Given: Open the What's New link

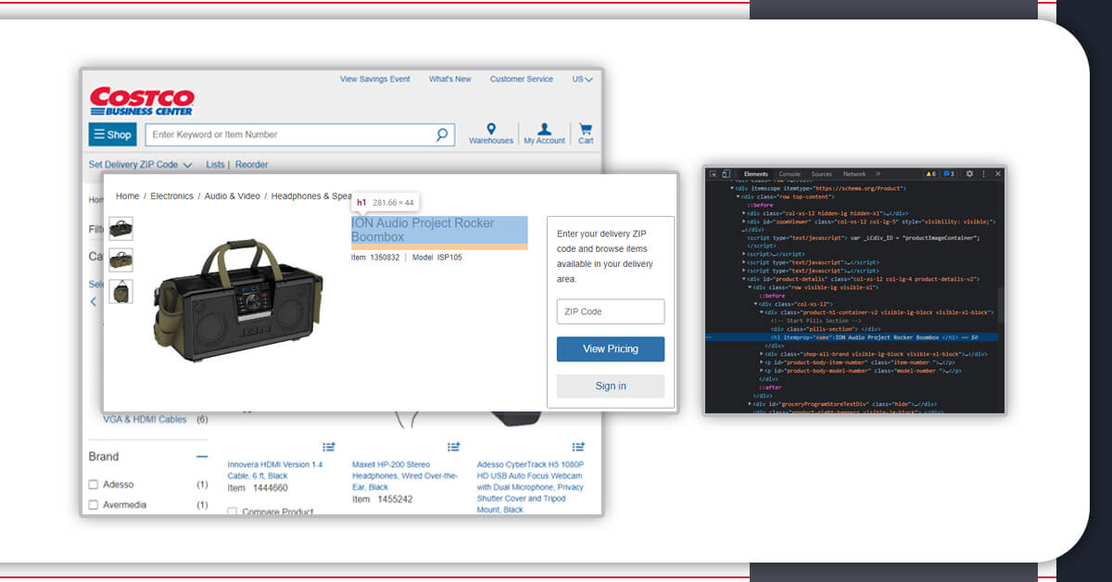Looking at the screenshot, I should 449,80.
